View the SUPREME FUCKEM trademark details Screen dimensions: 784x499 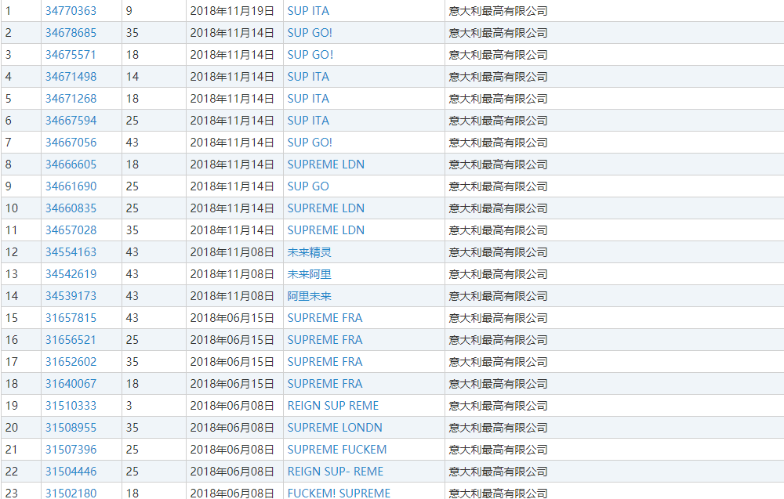click(336, 450)
